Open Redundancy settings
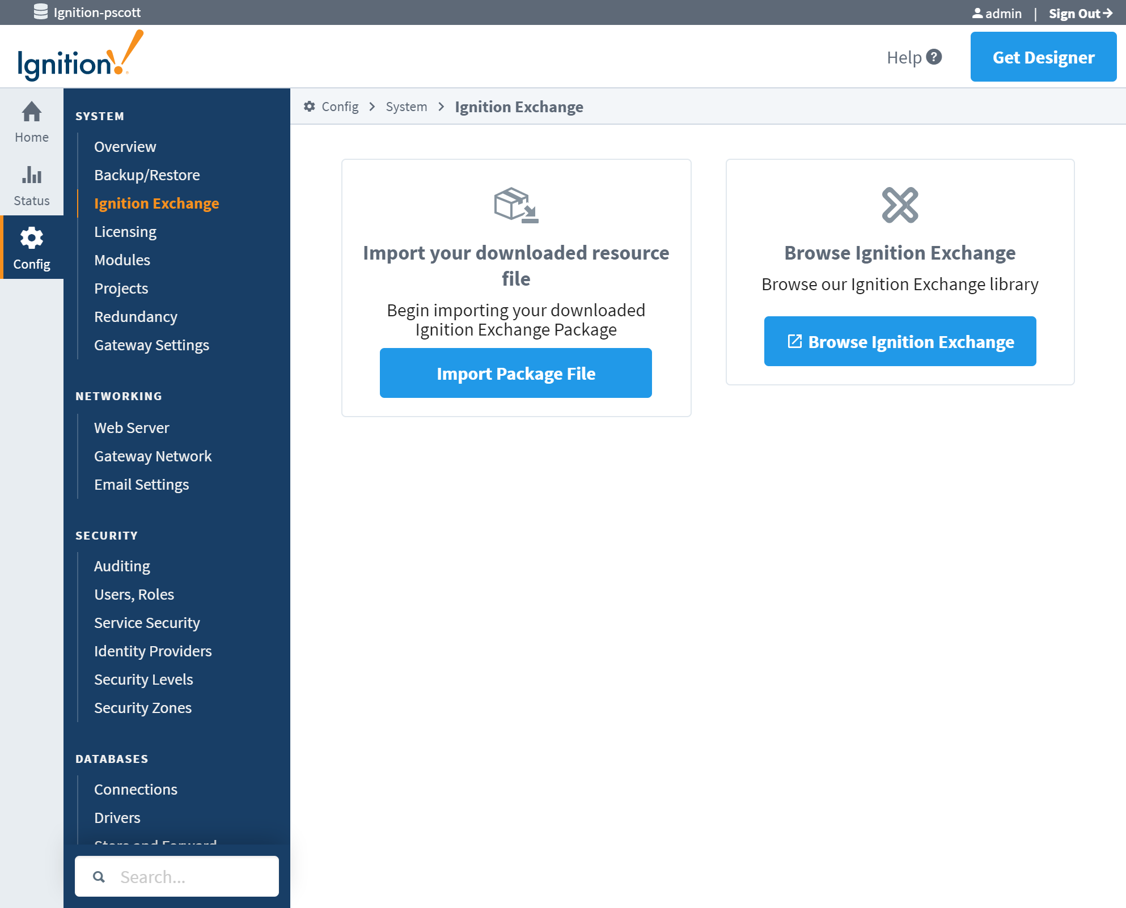 (x=136, y=316)
